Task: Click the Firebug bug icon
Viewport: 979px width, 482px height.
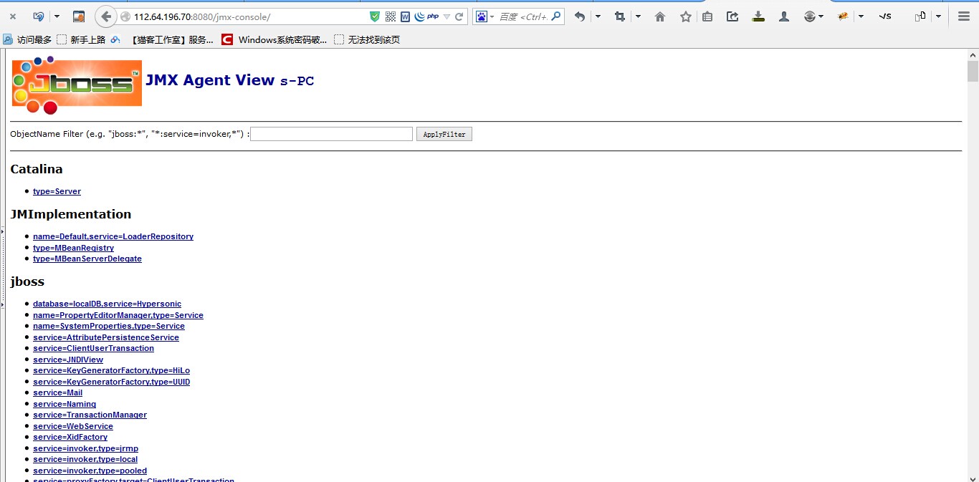Action: coord(844,16)
